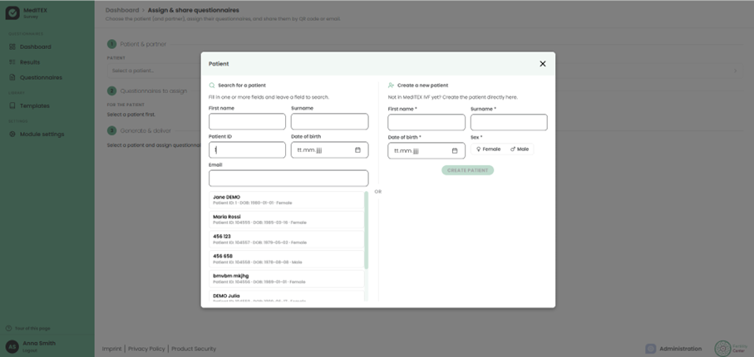
Task: Select Female as sex
Action: pyautogui.click(x=488, y=149)
